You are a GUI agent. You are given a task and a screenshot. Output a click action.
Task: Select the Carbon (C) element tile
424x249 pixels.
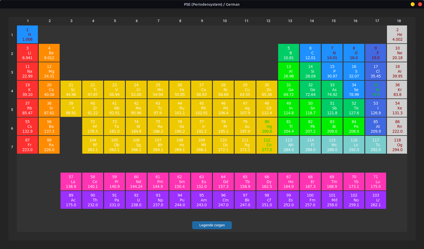click(x=310, y=53)
